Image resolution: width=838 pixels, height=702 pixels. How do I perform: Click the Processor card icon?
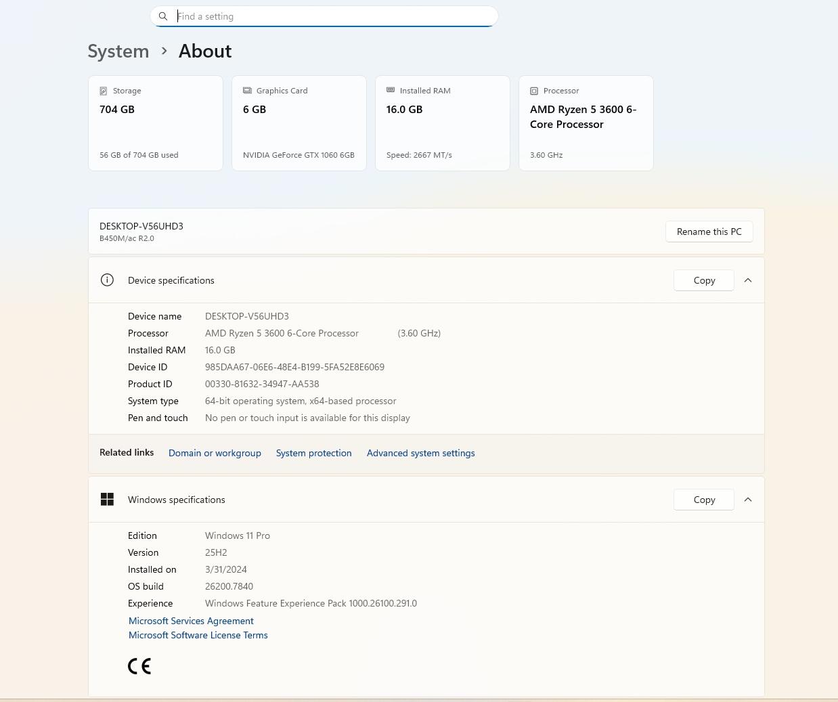pyautogui.click(x=534, y=91)
